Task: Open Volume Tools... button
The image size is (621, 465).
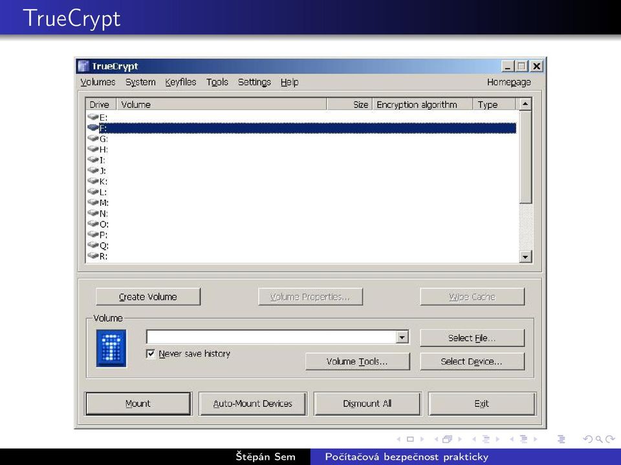Action: pyautogui.click(x=357, y=362)
